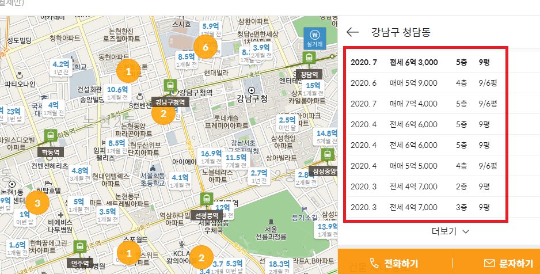
Task: Open the 2.5억 이번 달 price tag
Action: (287, 124)
